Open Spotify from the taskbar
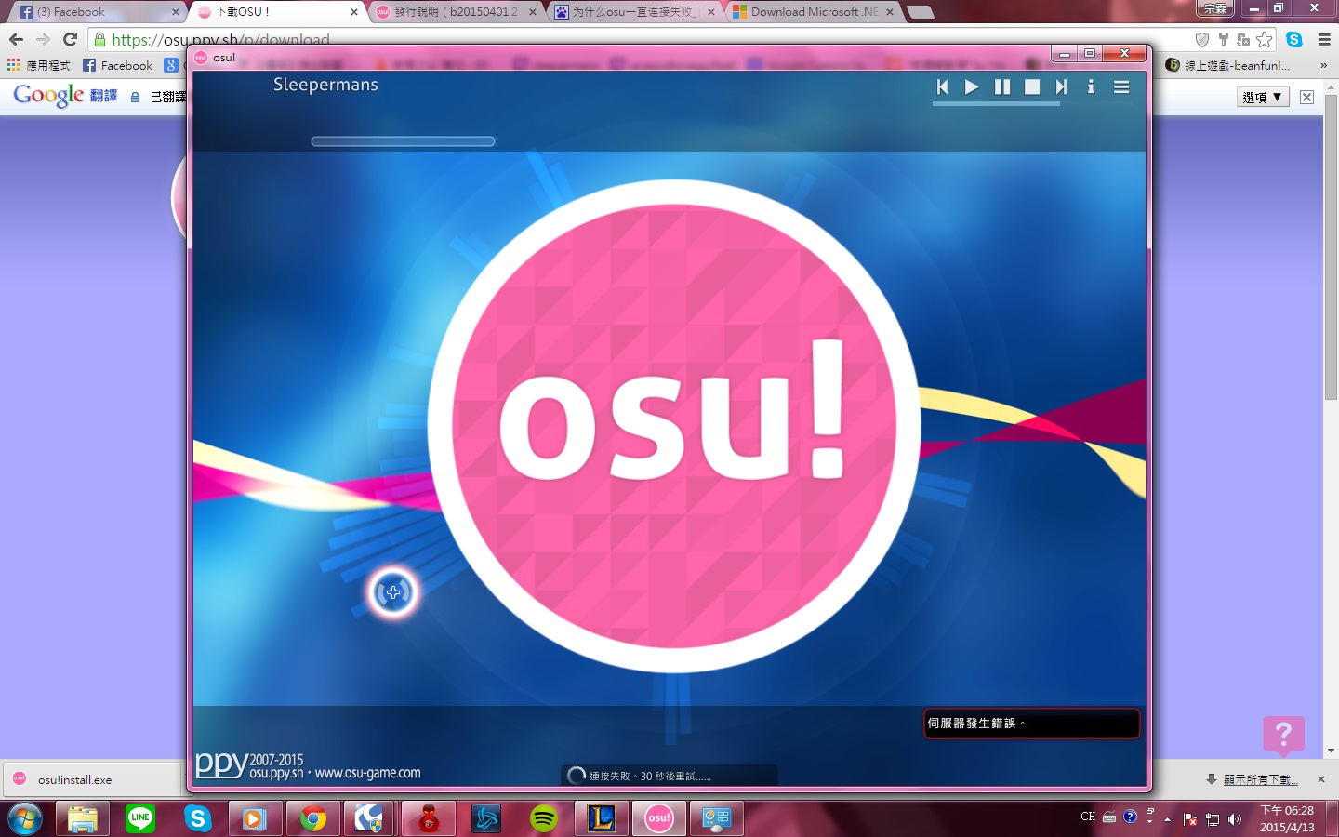The width and height of the screenshot is (1339, 837). click(544, 818)
